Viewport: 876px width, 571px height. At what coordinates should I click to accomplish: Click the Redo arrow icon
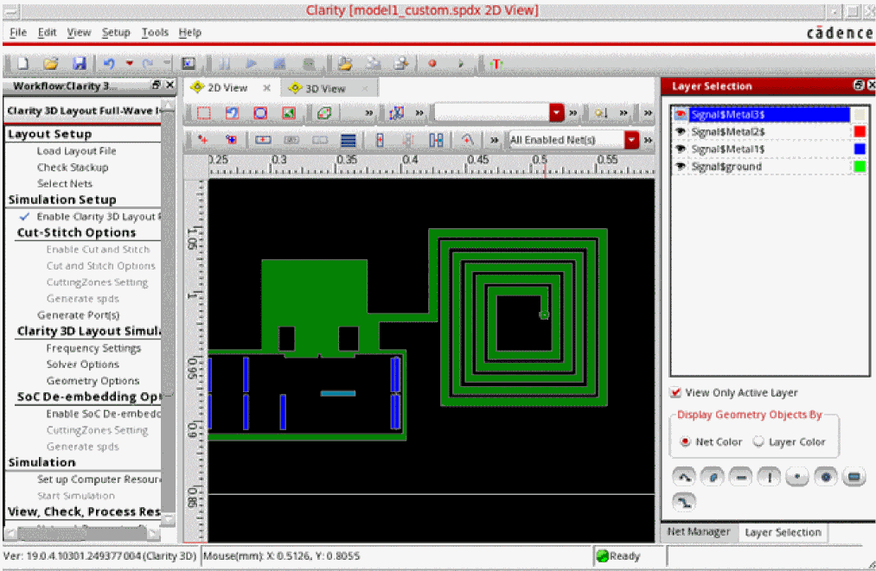click(x=148, y=64)
